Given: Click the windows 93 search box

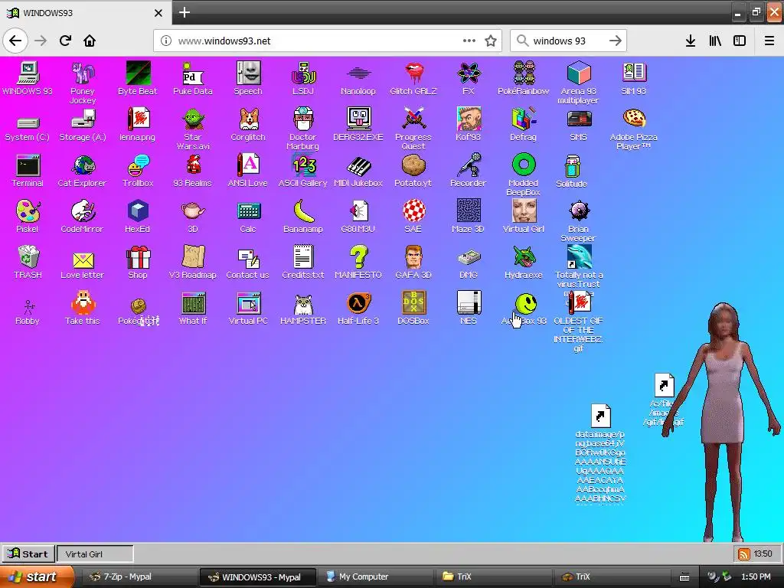Looking at the screenshot, I should coord(569,41).
